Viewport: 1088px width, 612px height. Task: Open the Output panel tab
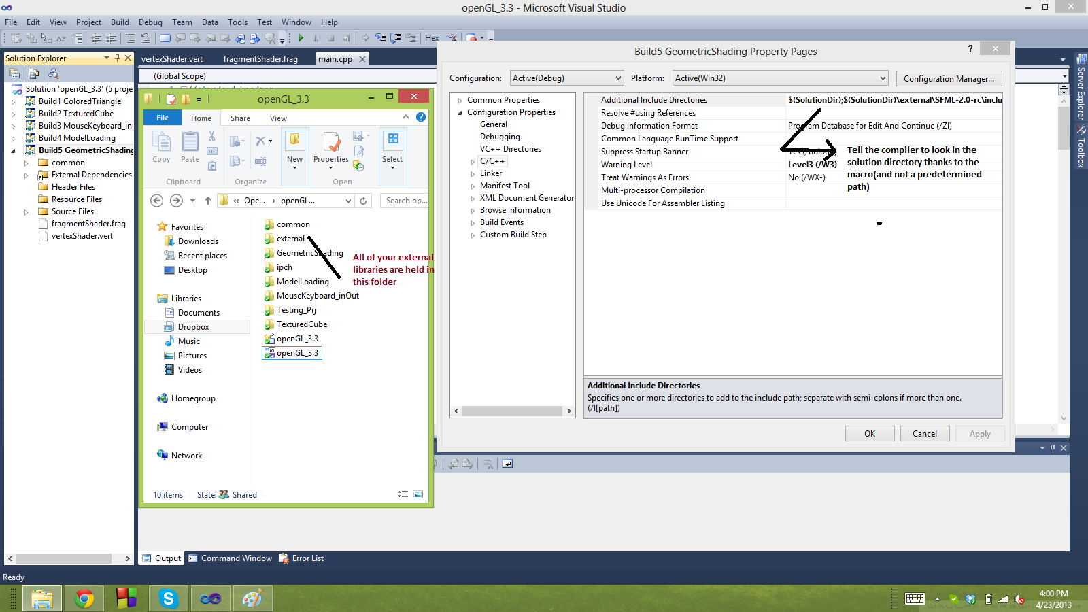point(162,558)
